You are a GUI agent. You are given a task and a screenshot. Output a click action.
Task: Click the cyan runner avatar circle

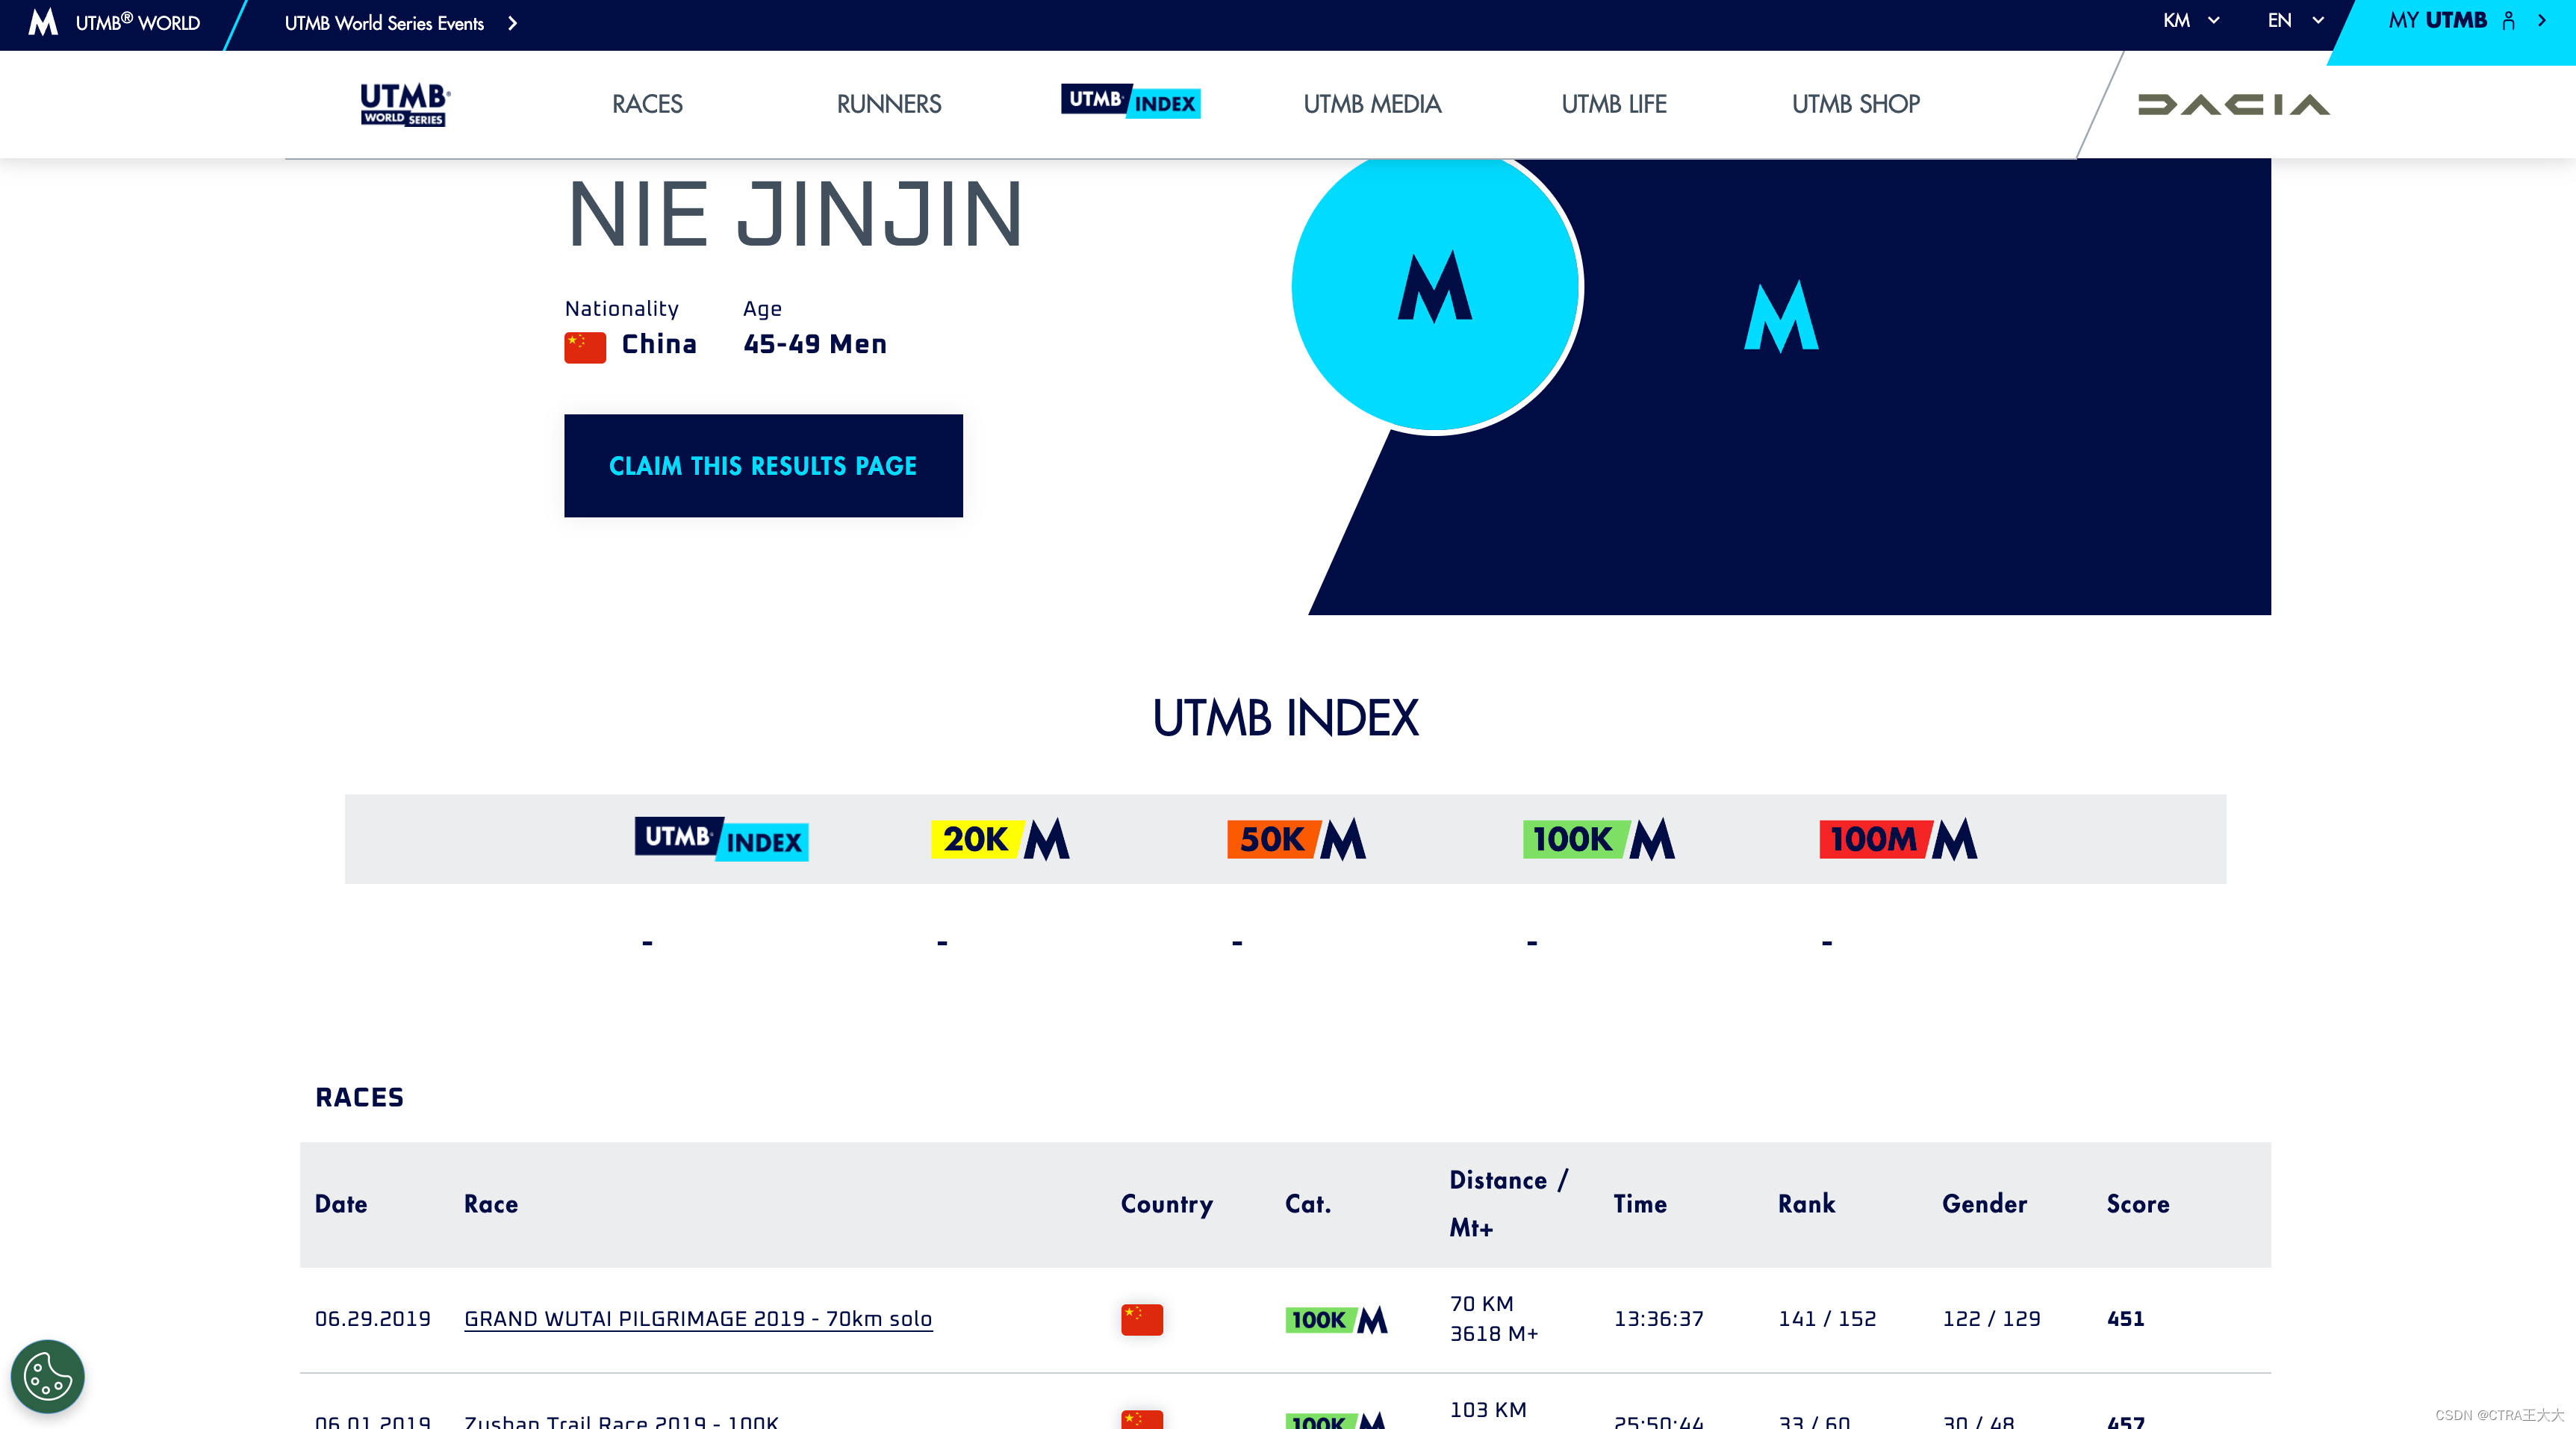pyautogui.click(x=1435, y=288)
